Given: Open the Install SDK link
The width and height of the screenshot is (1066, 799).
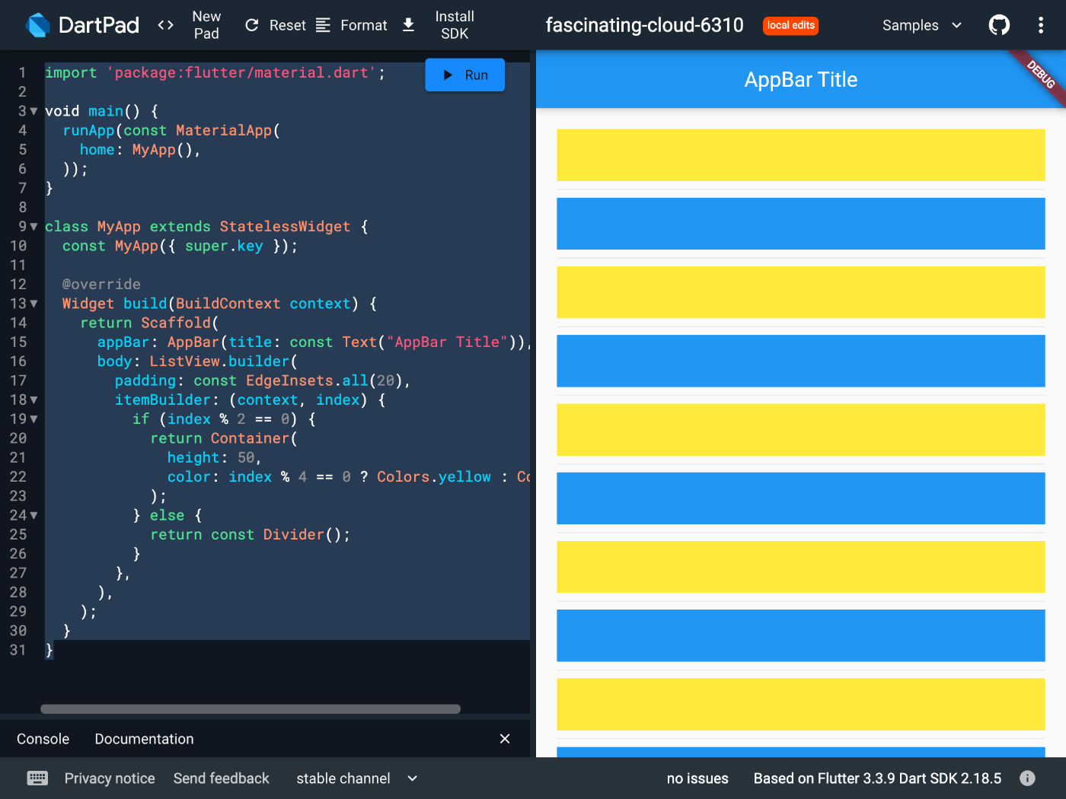Looking at the screenshot, I should coord(455,25).
